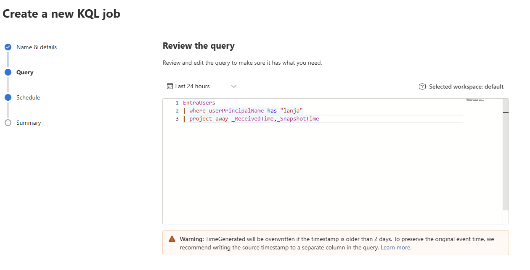Click the Query step circle indicator
The height and width of the screenshot is (270, 530).
[x=8, y=72]
